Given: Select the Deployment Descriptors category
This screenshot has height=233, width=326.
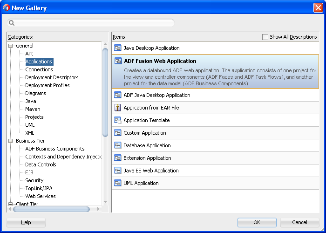Looking at the screenshot, I should pyautogui.click(x=52, y=77).
